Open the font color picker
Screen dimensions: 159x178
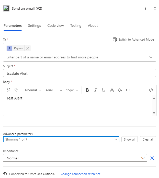[112, 90]
